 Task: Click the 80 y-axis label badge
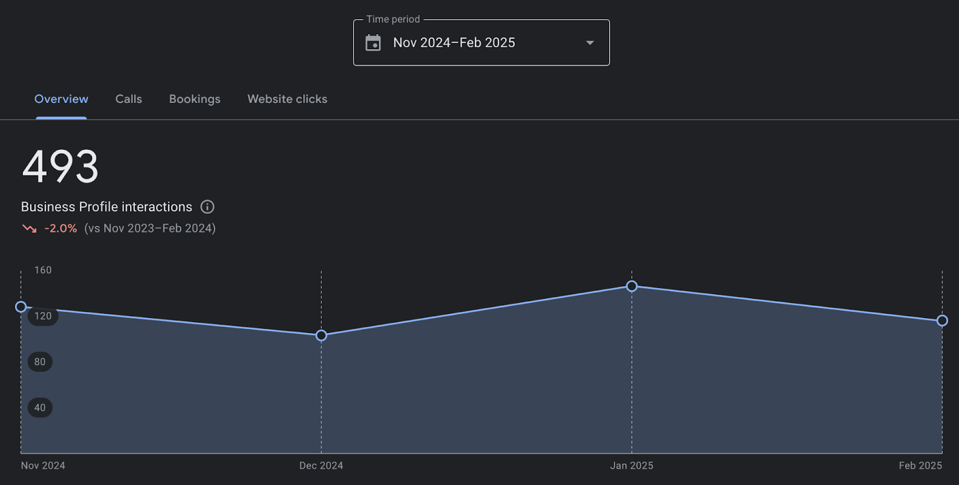[x=40, y=362]
